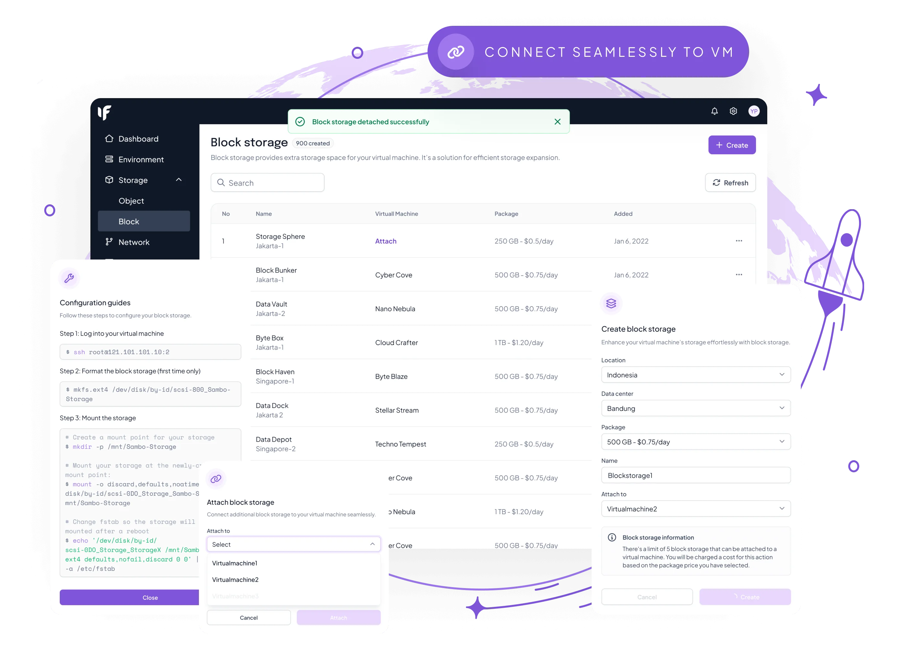Screen dimensions: 920x652
Task: Click the Attach link on Storage Sphere row
Action: click(x=386, y=240)
